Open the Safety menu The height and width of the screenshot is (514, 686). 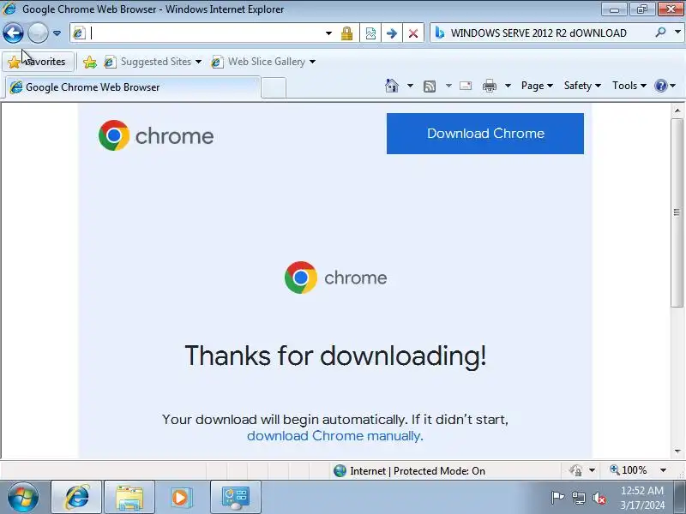pos(582,86)
